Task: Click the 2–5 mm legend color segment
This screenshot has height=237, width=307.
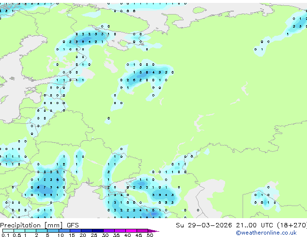Action: pyautogui.click(x=42, y=231)
